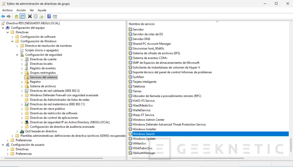Click the icon beside SysMain service
Viewport: 293px width, 167px height.
pyautogui.click(x=130, y=77)
